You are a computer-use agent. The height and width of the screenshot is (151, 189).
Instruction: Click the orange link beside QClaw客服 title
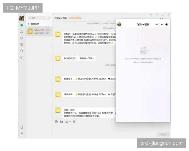click(75, 18)
